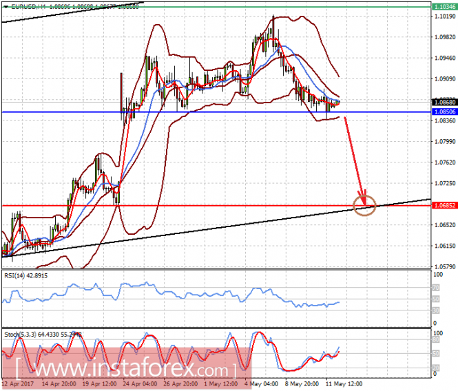Click the red 1.06852 target price label
This screenshot has width=458, height=391.
(444, 206)
